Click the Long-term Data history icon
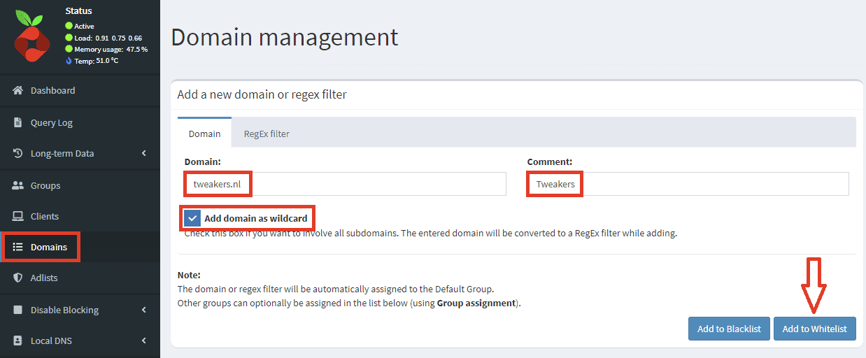Image resolution: width=866 pixels, height=358 pixels. [18, 153]
